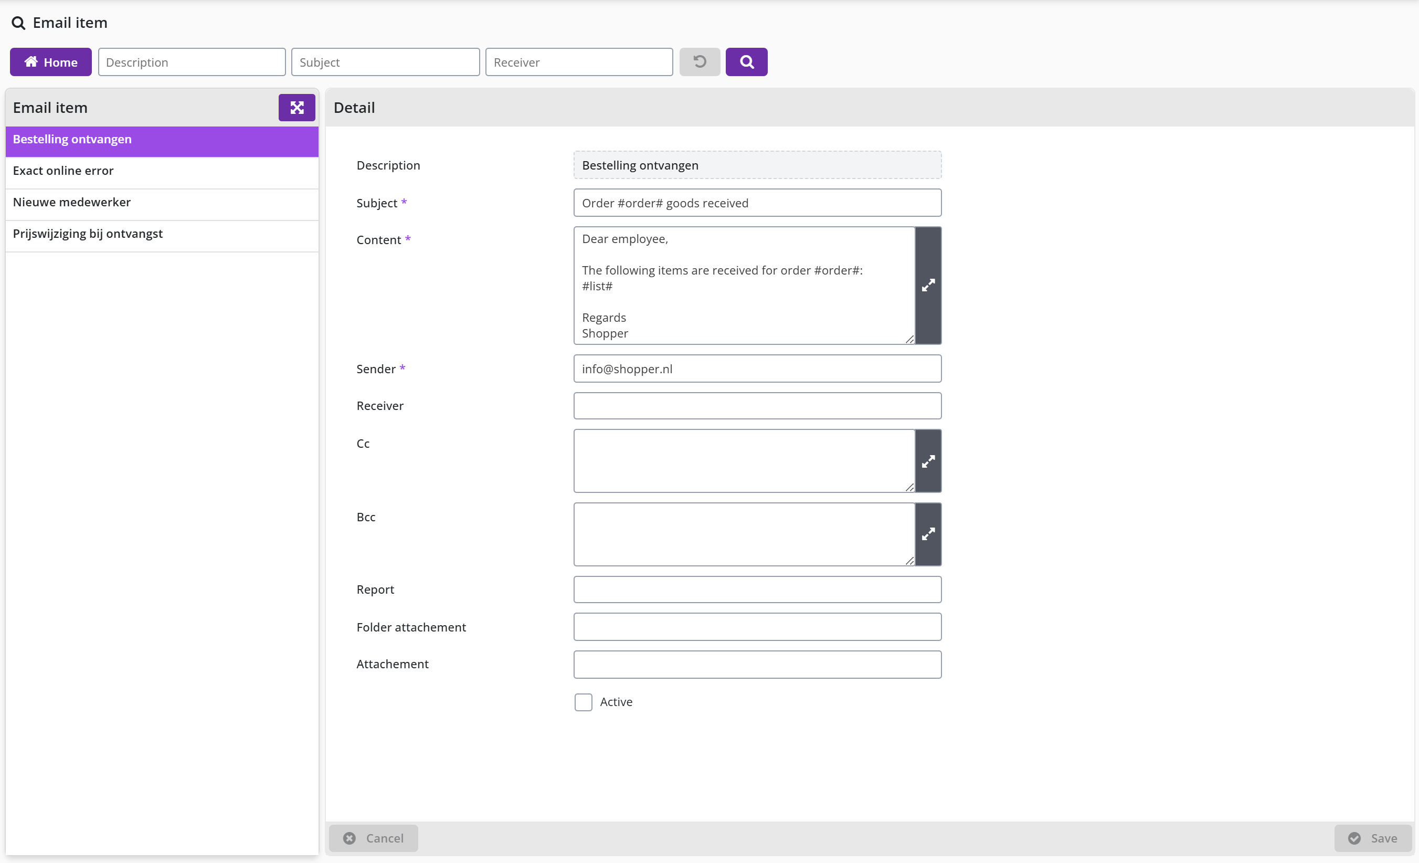Click the Report input field
The width and height of the screenshot is (1419, 863).
[x=757, y=590]
